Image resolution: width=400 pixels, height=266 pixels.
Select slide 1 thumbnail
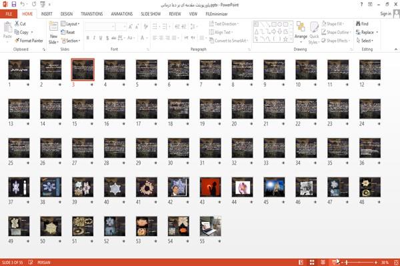pos(19,69)
